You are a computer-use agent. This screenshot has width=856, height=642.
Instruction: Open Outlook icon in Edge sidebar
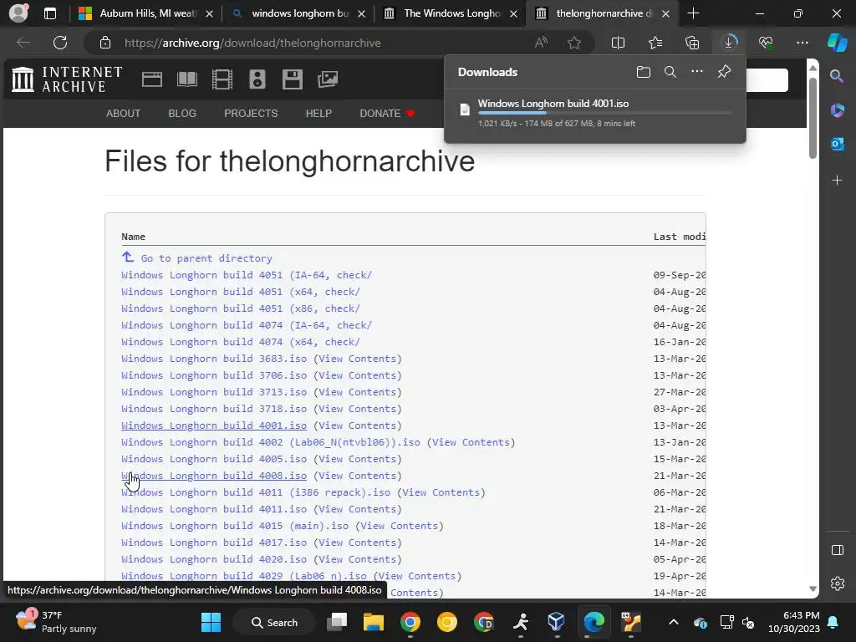point(837,144)
